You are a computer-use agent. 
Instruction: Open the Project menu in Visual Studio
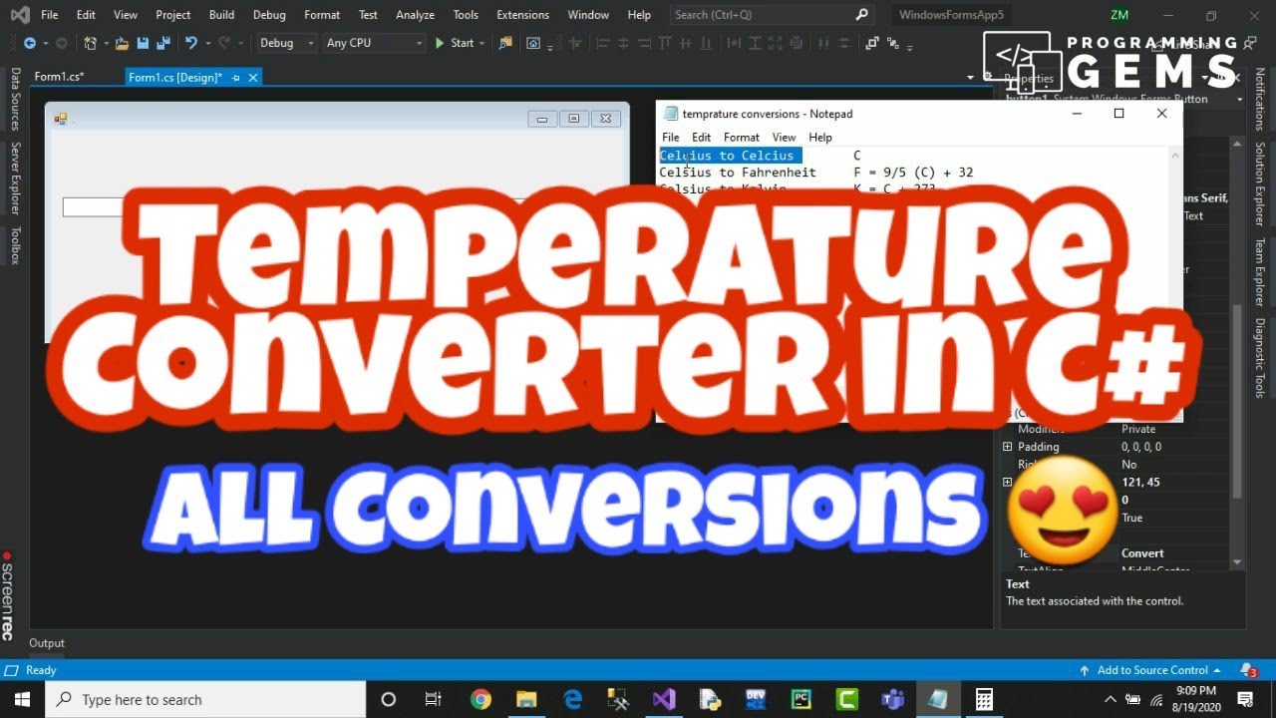tap(172, 15)
